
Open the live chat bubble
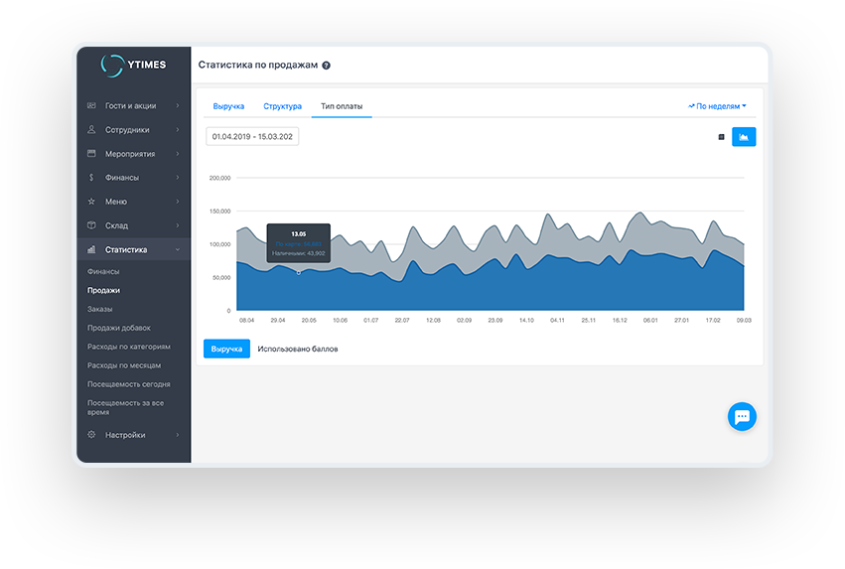741,417
